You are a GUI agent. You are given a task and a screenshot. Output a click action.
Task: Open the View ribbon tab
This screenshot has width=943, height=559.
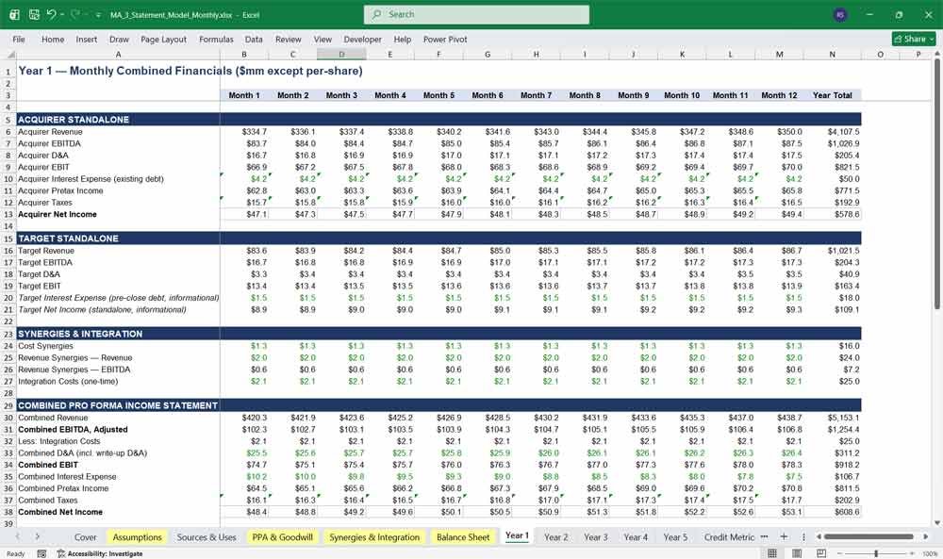(323, 39)
